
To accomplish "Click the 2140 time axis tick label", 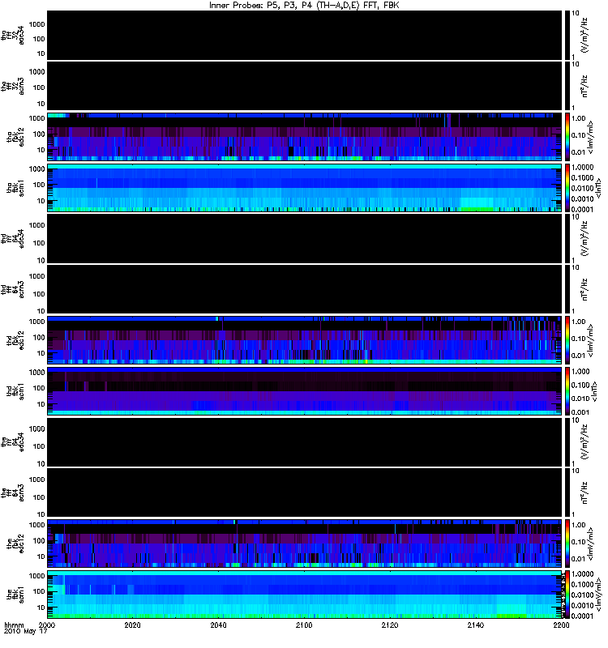I will (476, 625).
